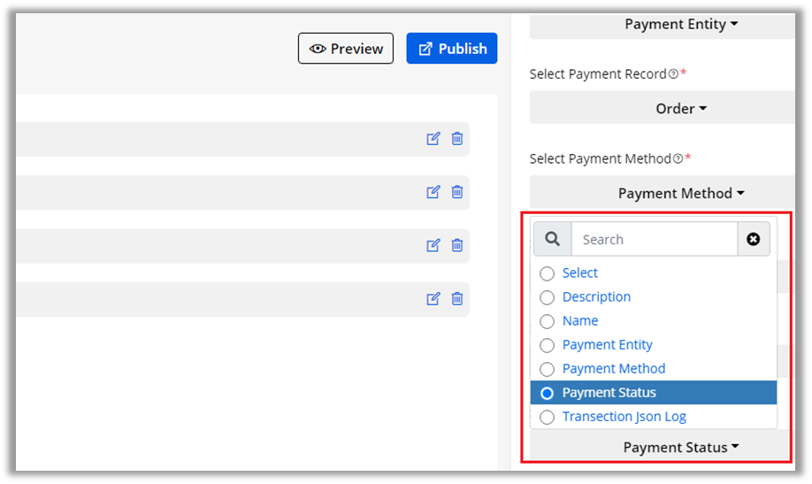The image size is (812, 484).
Task: Click the trash icon in the first row
Action: (x=457, y=139)
